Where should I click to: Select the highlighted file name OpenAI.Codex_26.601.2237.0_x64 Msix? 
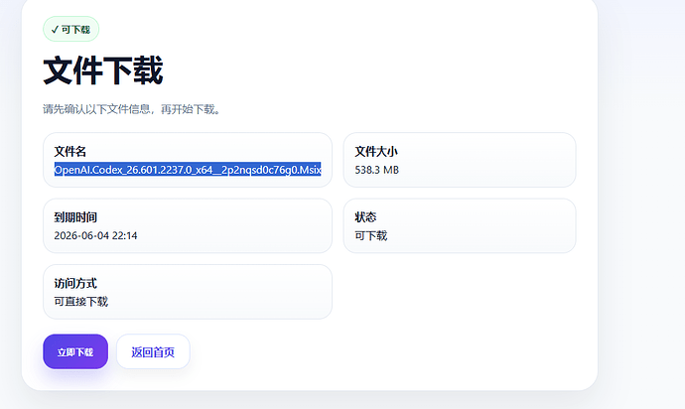(188, 170)
